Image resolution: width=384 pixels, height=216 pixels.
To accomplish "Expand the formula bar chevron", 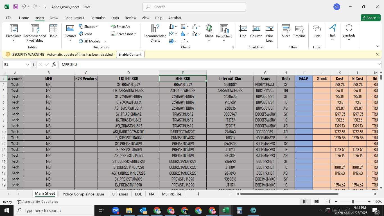I will [379, 64].
